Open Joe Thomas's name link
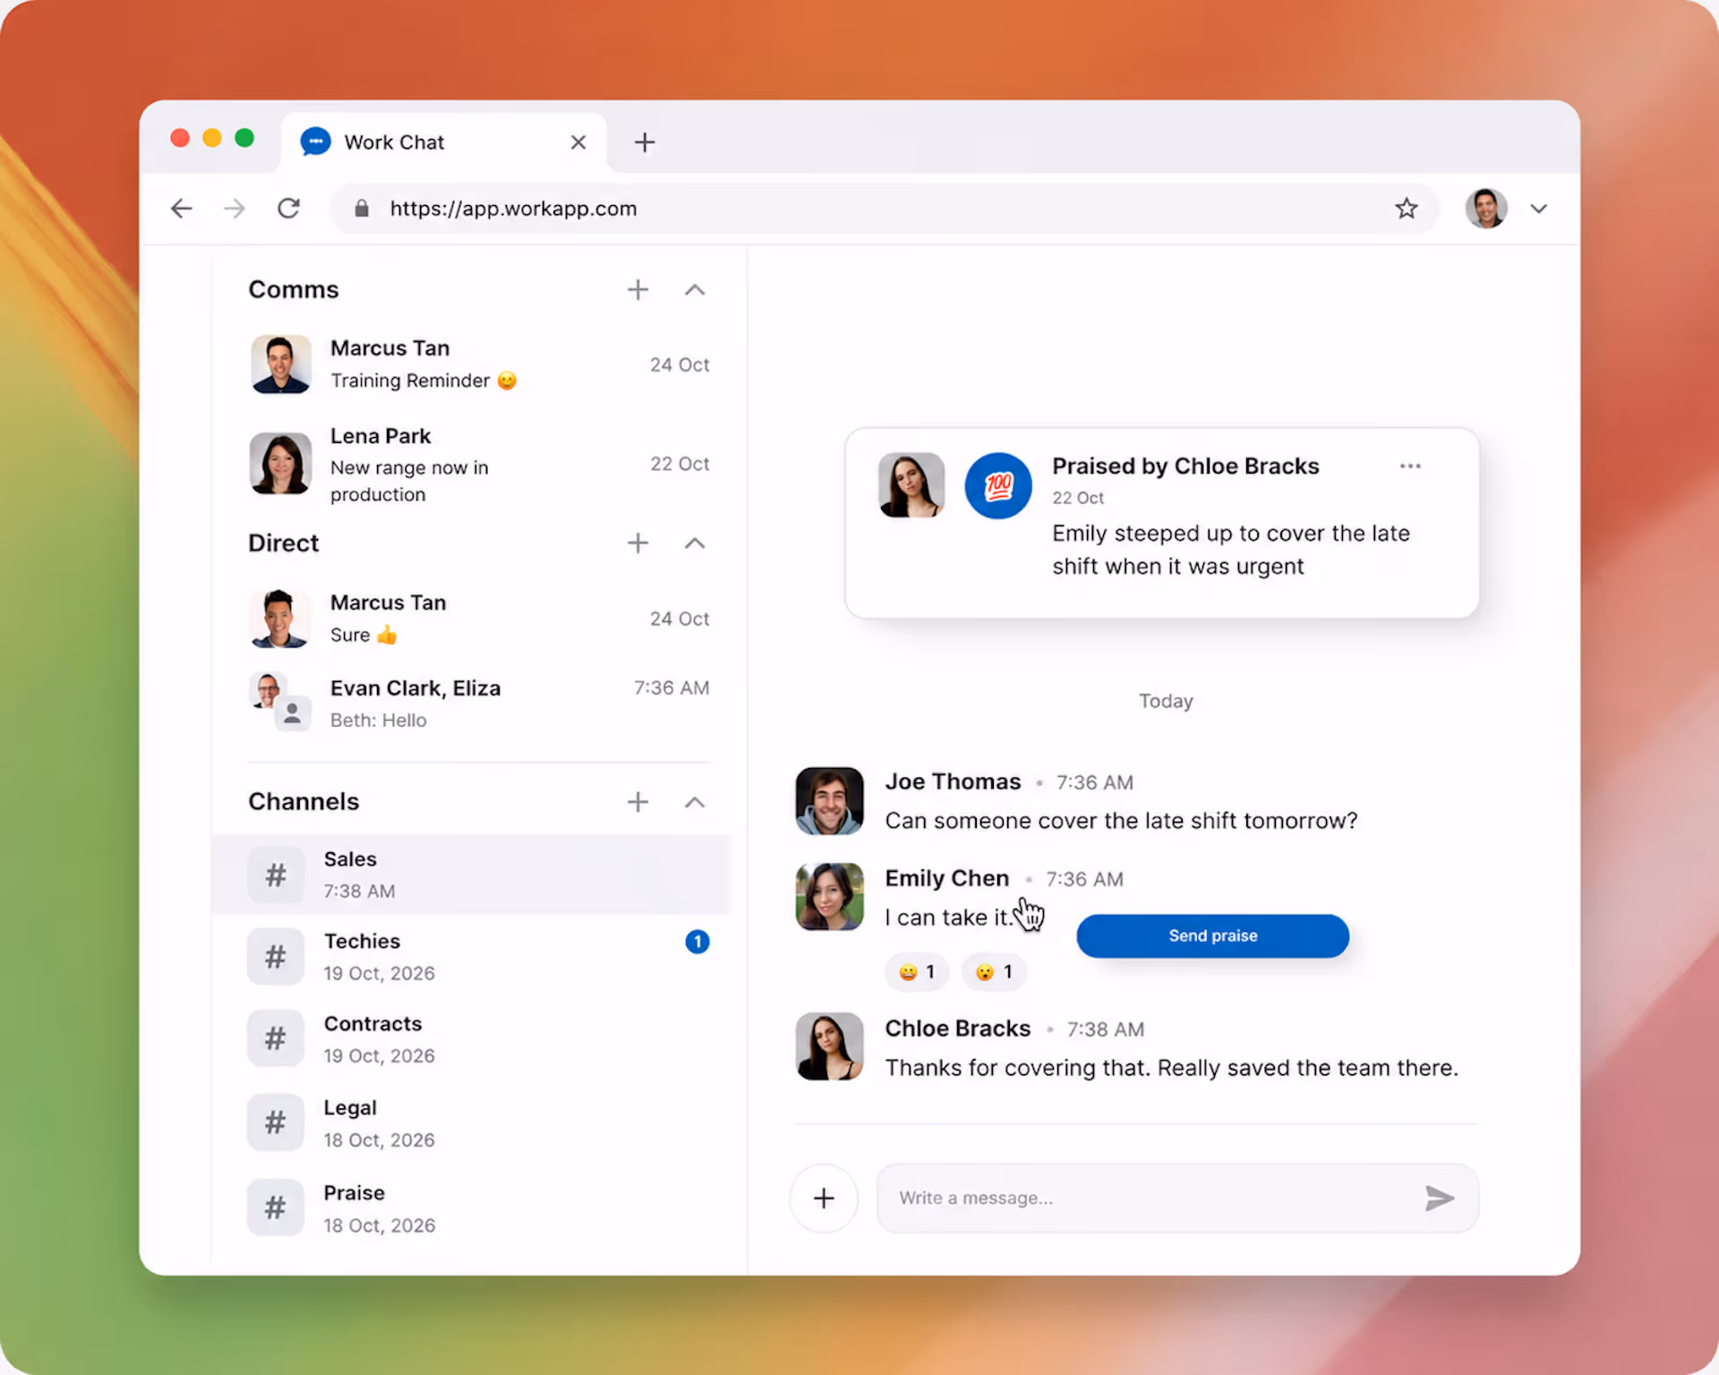Screen dimensions: 1719x1375 pyautogui.click(x=953, y=781)
